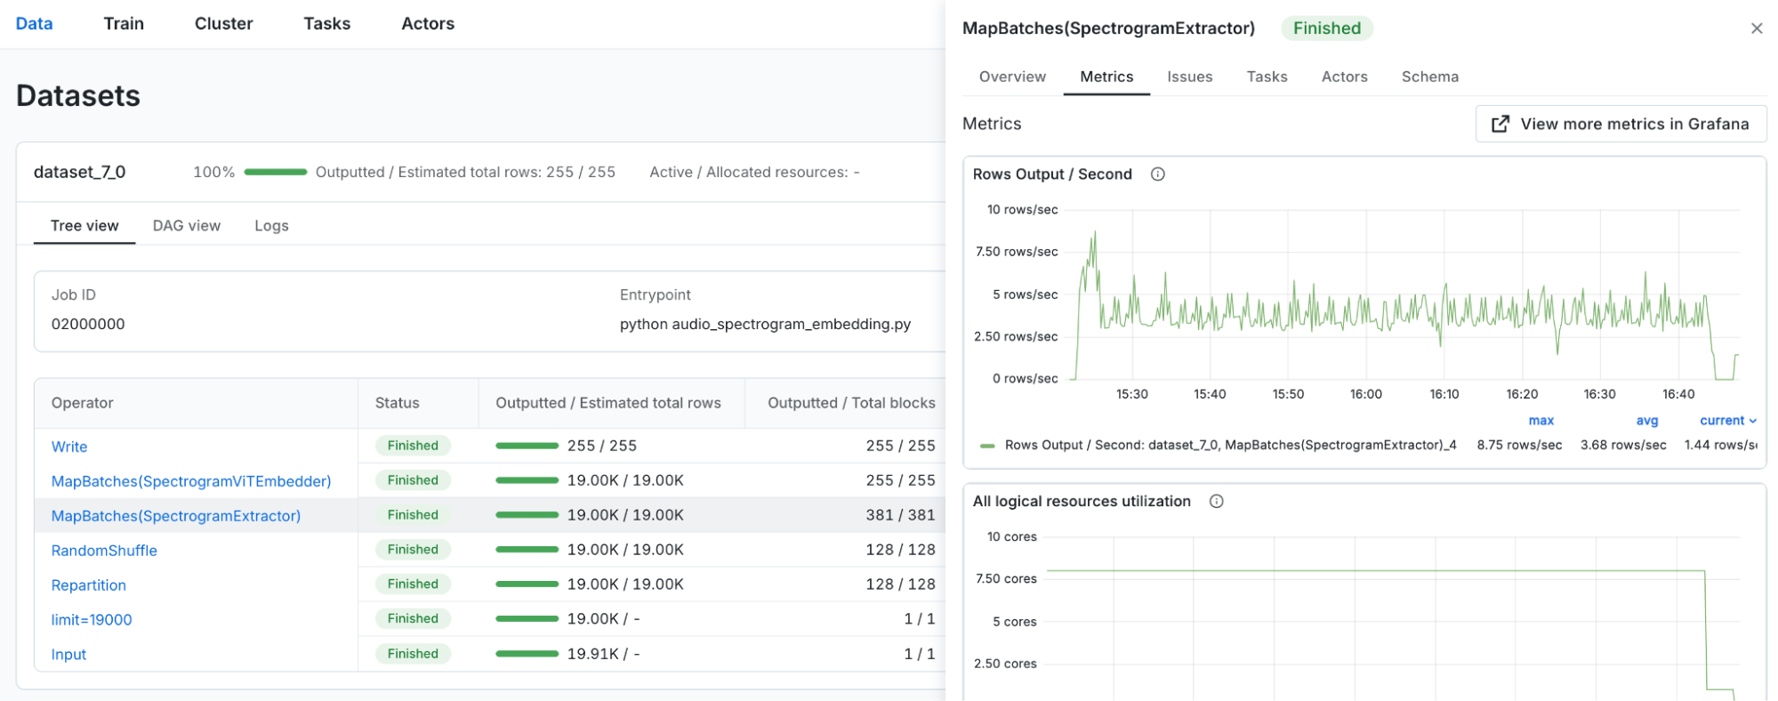1778x701 pixels.
Task: Click the Write row progress bar
Action: point(527,446)
